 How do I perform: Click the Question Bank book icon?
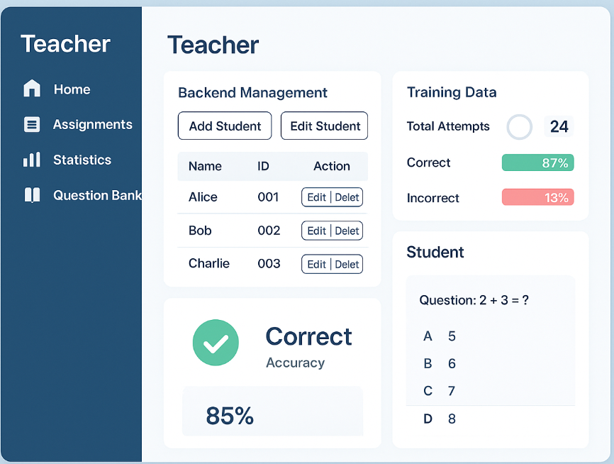click(x=32, y=195)
